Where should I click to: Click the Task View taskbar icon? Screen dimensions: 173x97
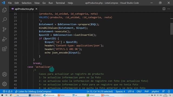(x=6, y=95)
